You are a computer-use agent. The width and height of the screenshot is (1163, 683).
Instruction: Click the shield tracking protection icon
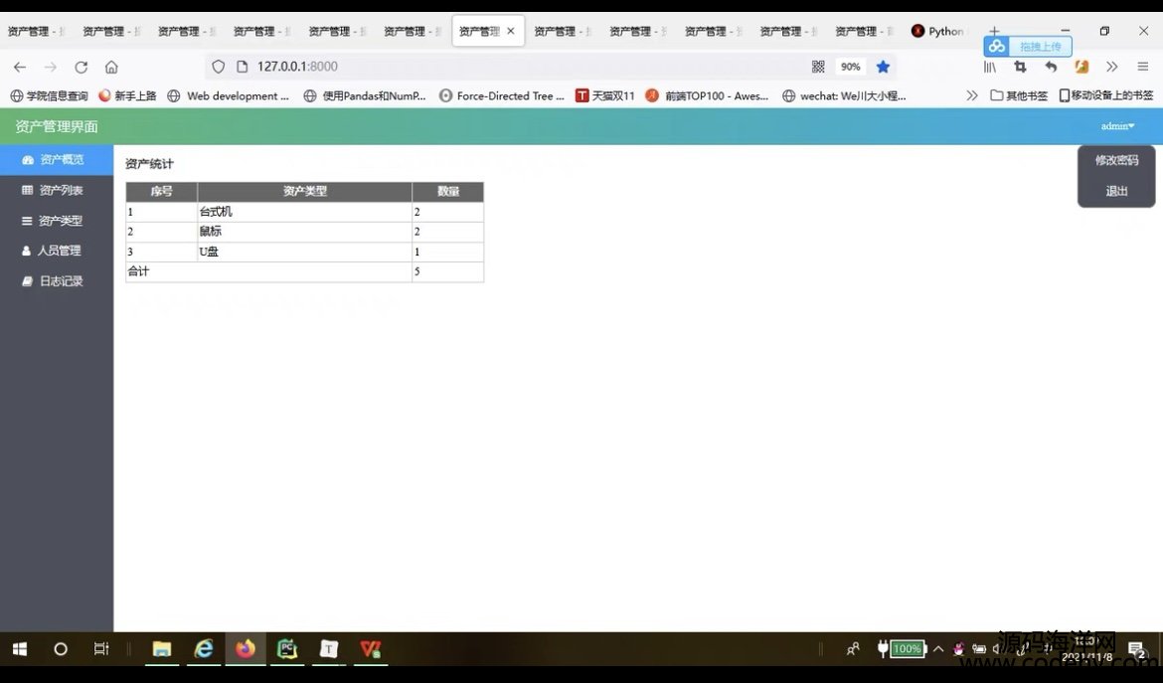(x=218, y=67)
